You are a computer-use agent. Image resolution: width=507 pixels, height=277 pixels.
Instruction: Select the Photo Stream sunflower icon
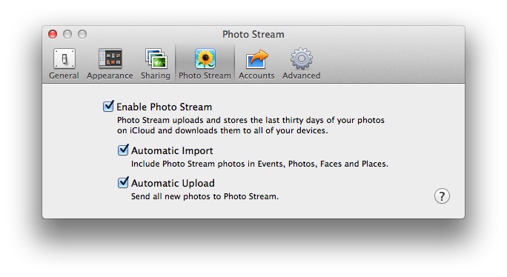point(205,59)
